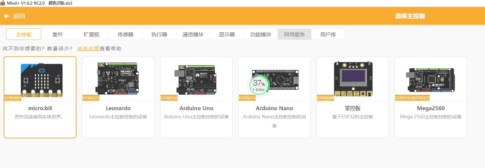Image resolution: width=485 pixels, height=168 pixels.
Task: Click the Leonardo card title
Action: (x=118, y=108)
